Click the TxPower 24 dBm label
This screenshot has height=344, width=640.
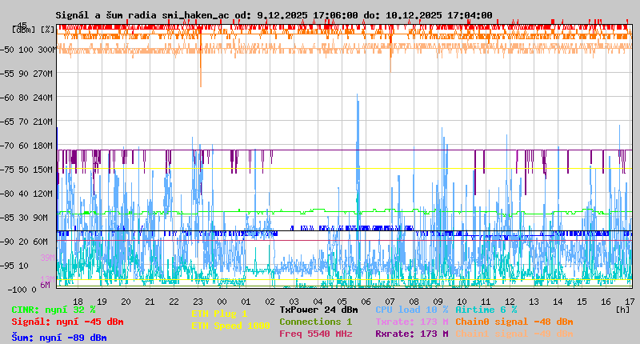(x=318, y=309)
